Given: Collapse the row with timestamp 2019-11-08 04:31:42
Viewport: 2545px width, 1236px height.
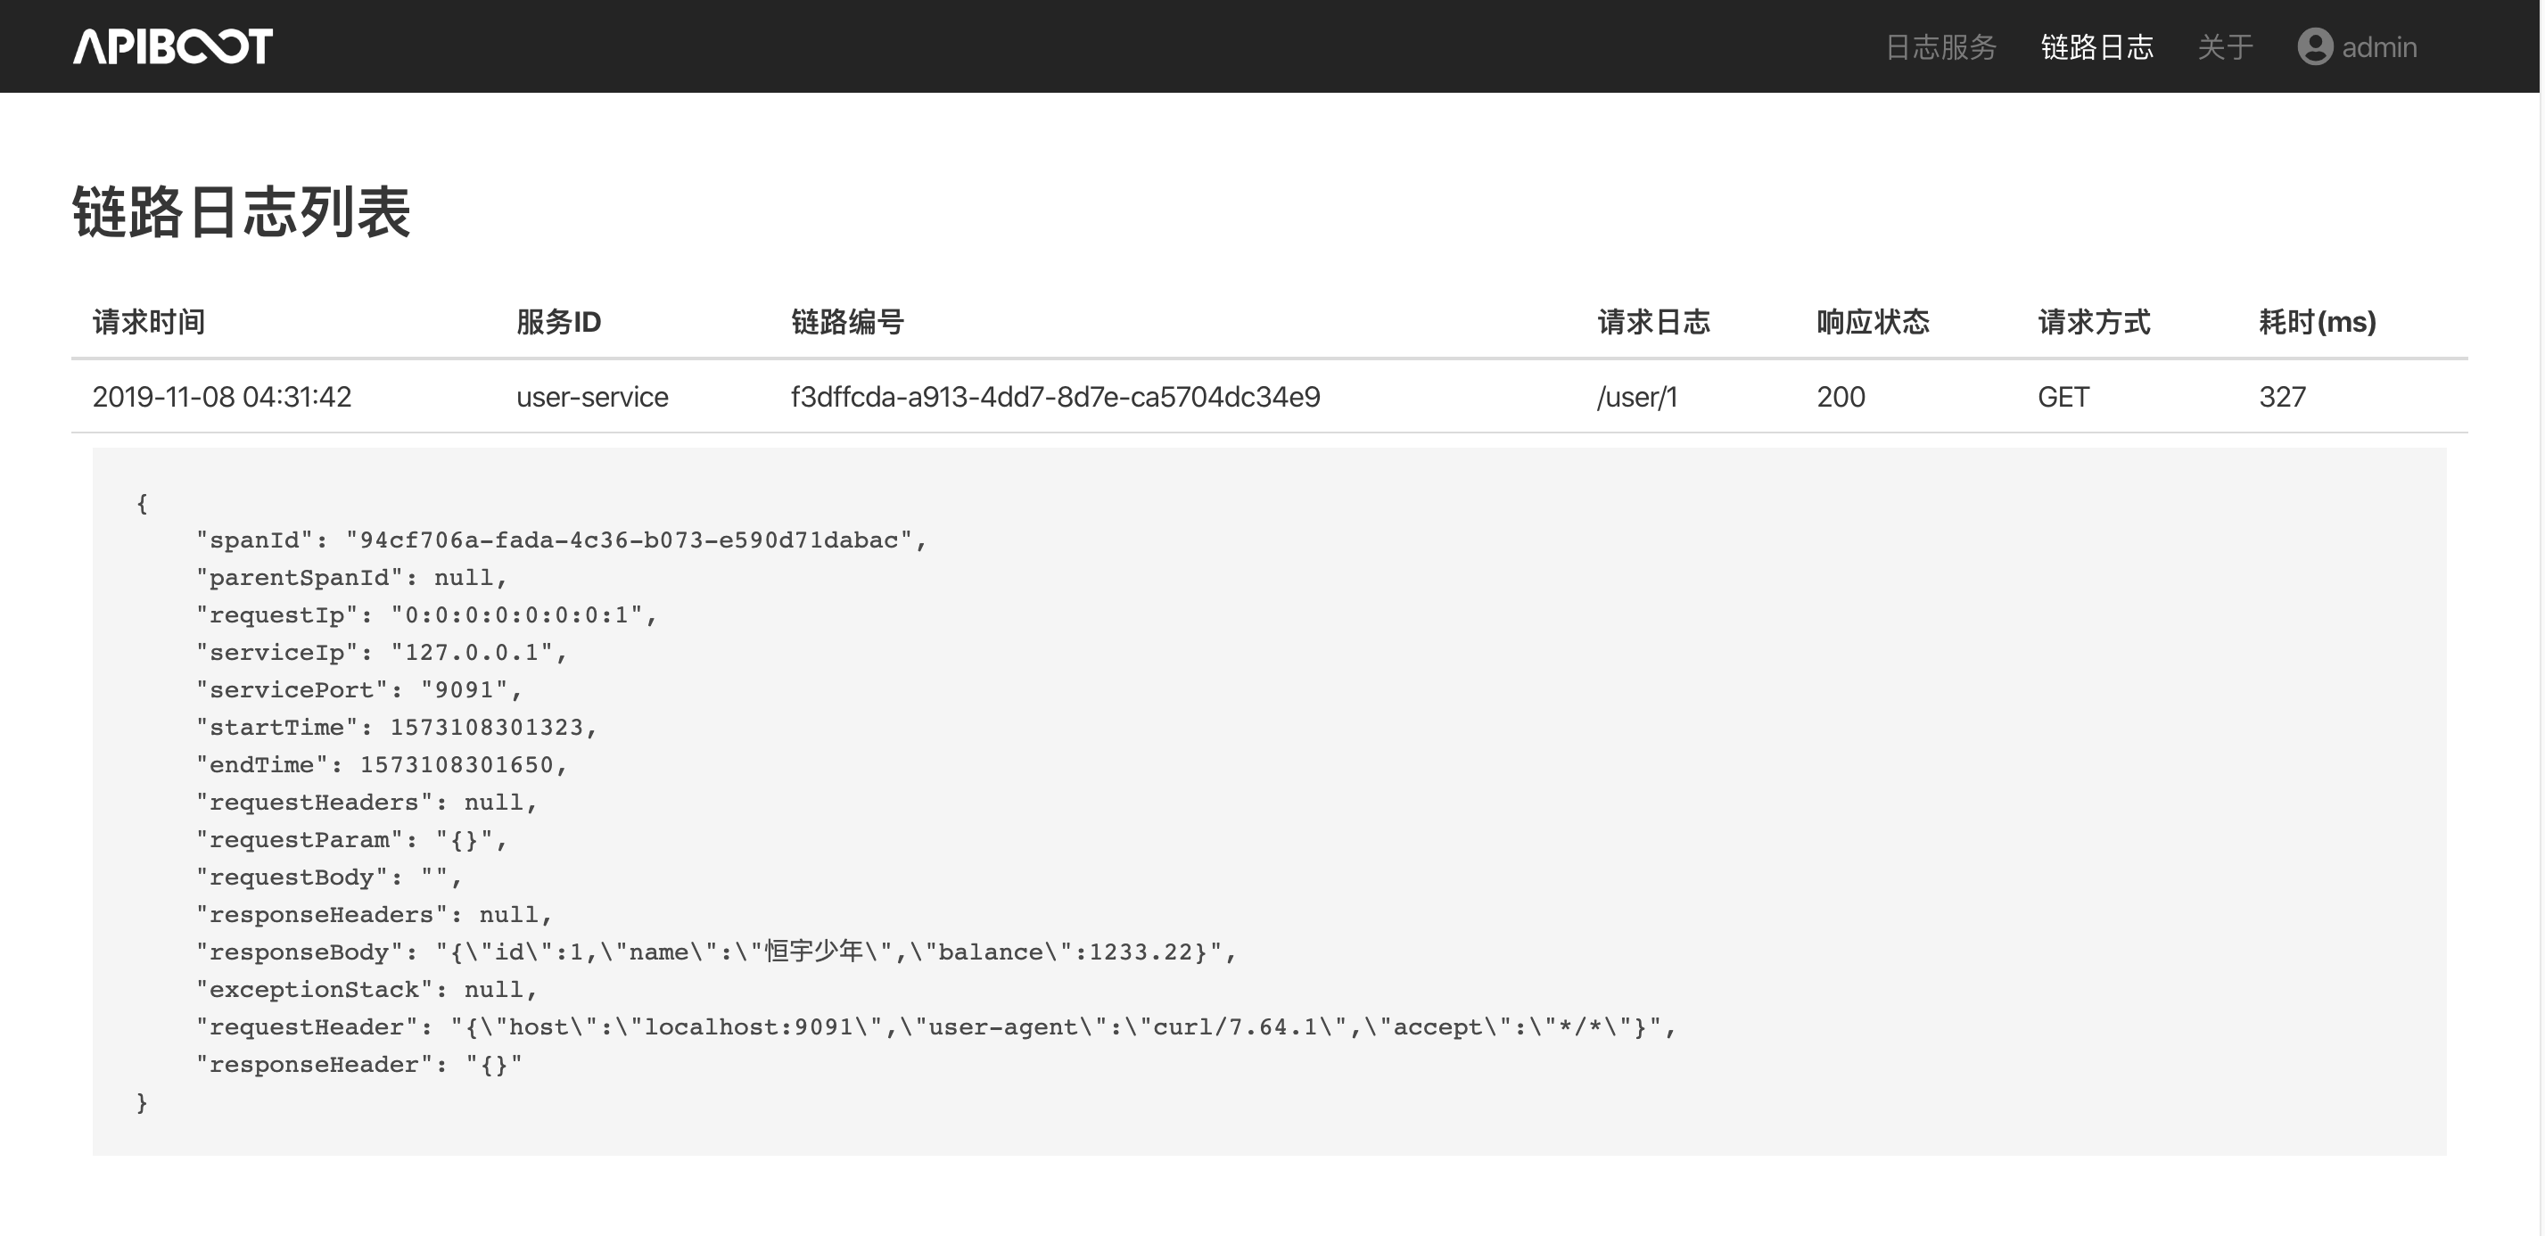Looking at the screenshot, I should point(221,397).
